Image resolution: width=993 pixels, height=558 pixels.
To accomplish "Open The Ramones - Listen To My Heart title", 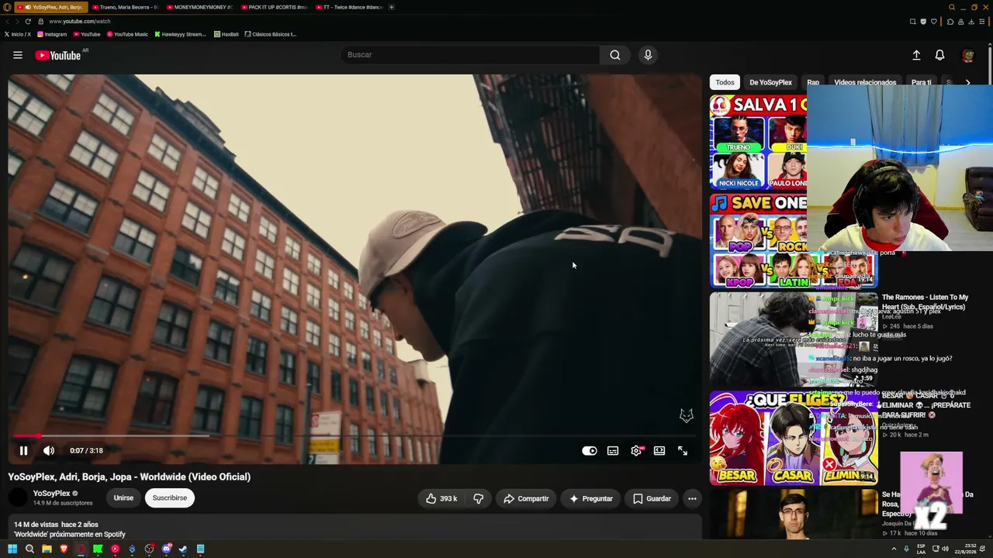I will [x=925, y=302].
